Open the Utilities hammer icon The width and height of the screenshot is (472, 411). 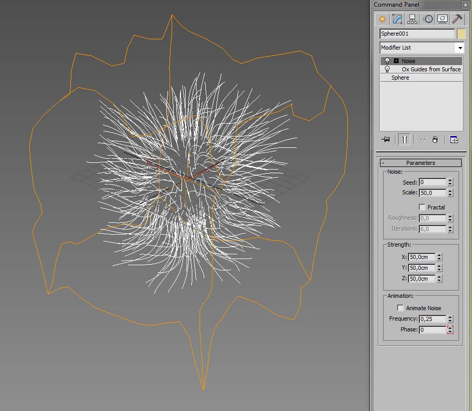click(458, 19)
